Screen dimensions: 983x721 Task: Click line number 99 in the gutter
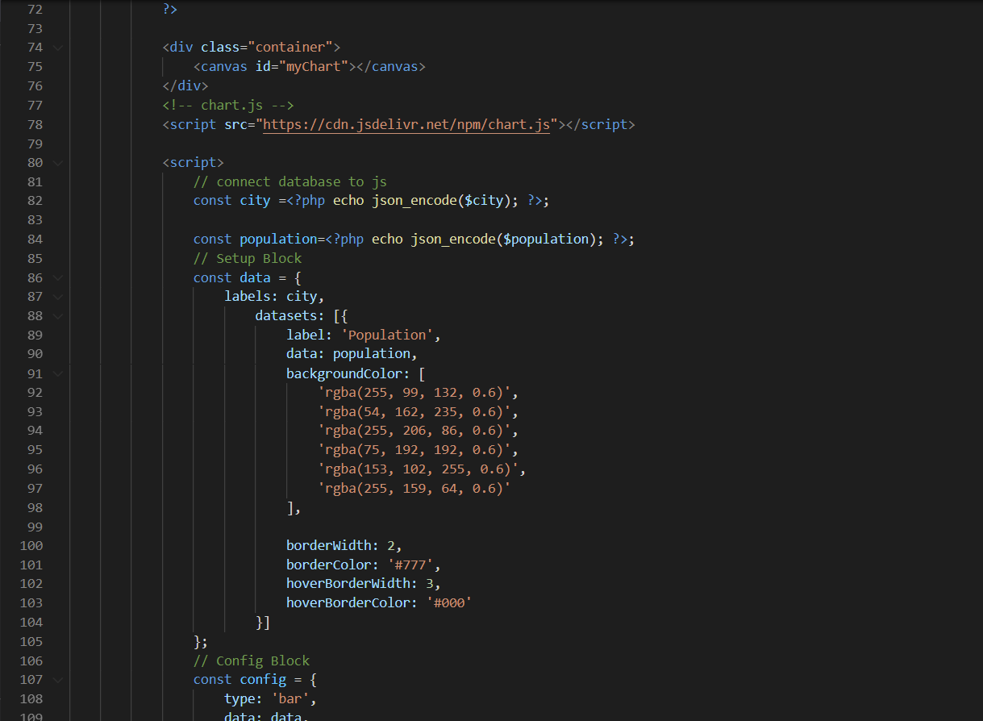click(x=34, y=527)
